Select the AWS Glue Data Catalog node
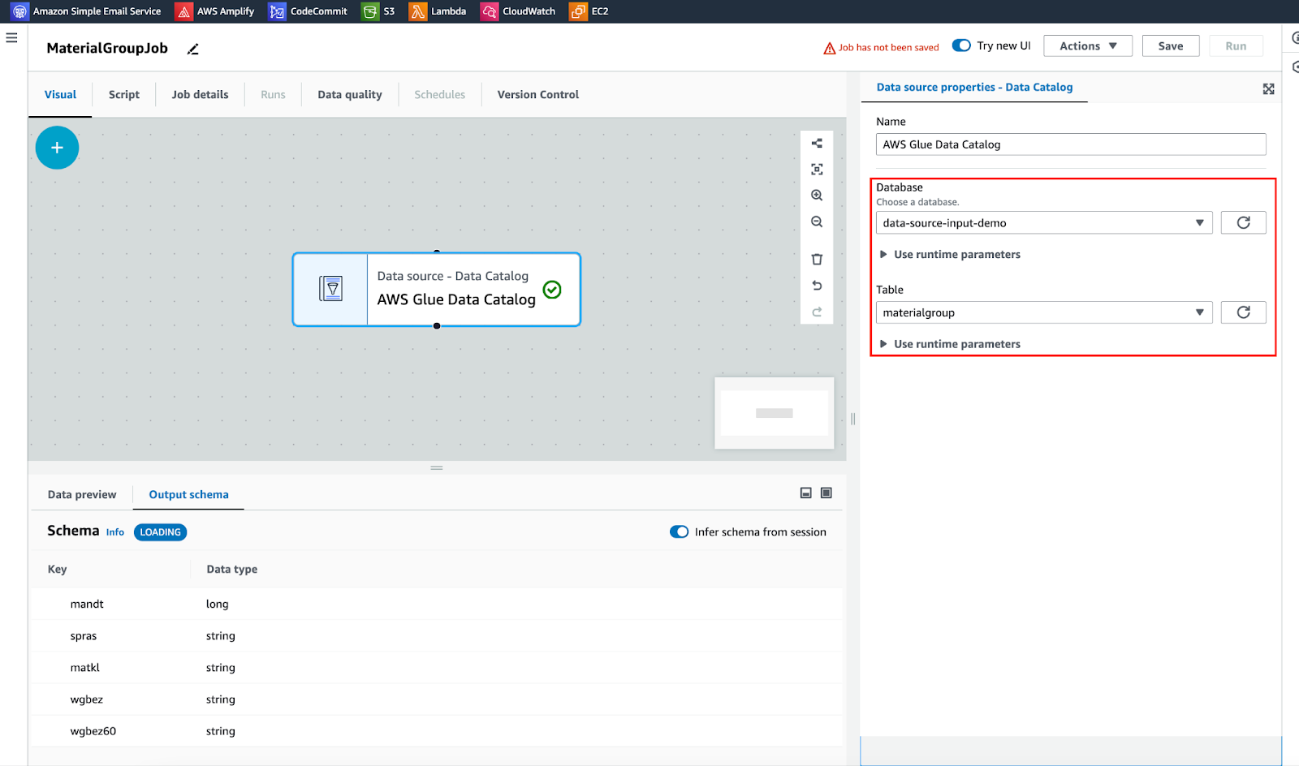The width and height of the screenshot is (1299, 766). pos(437,290)
